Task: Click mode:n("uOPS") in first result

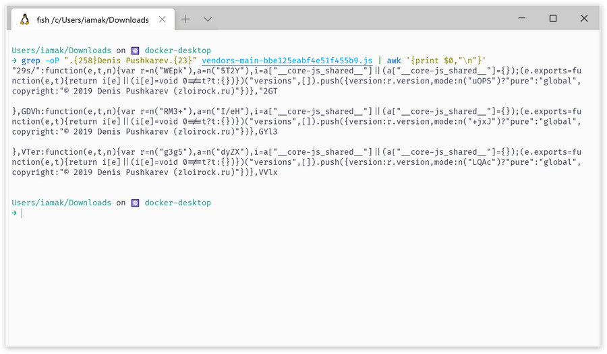Action: tap(465, 81)
